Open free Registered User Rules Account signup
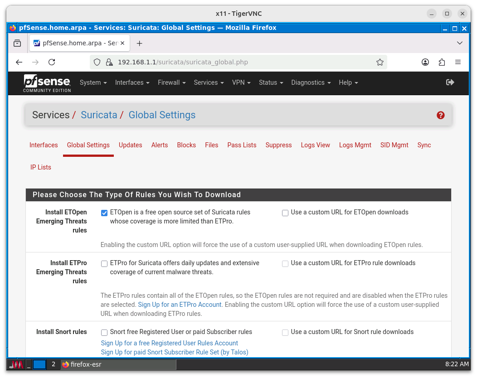 [170, 343]
